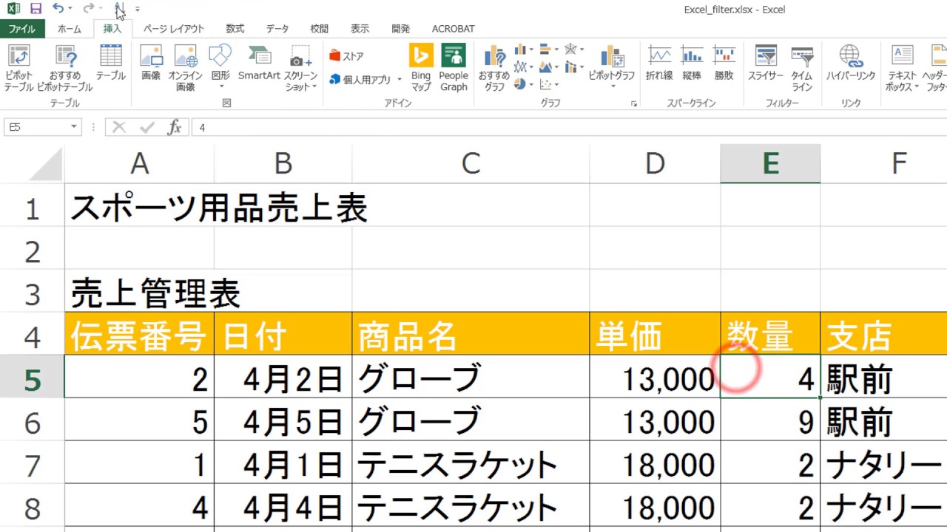Select row 7 header
Screen dimensions: 947x532
[32, 465]
